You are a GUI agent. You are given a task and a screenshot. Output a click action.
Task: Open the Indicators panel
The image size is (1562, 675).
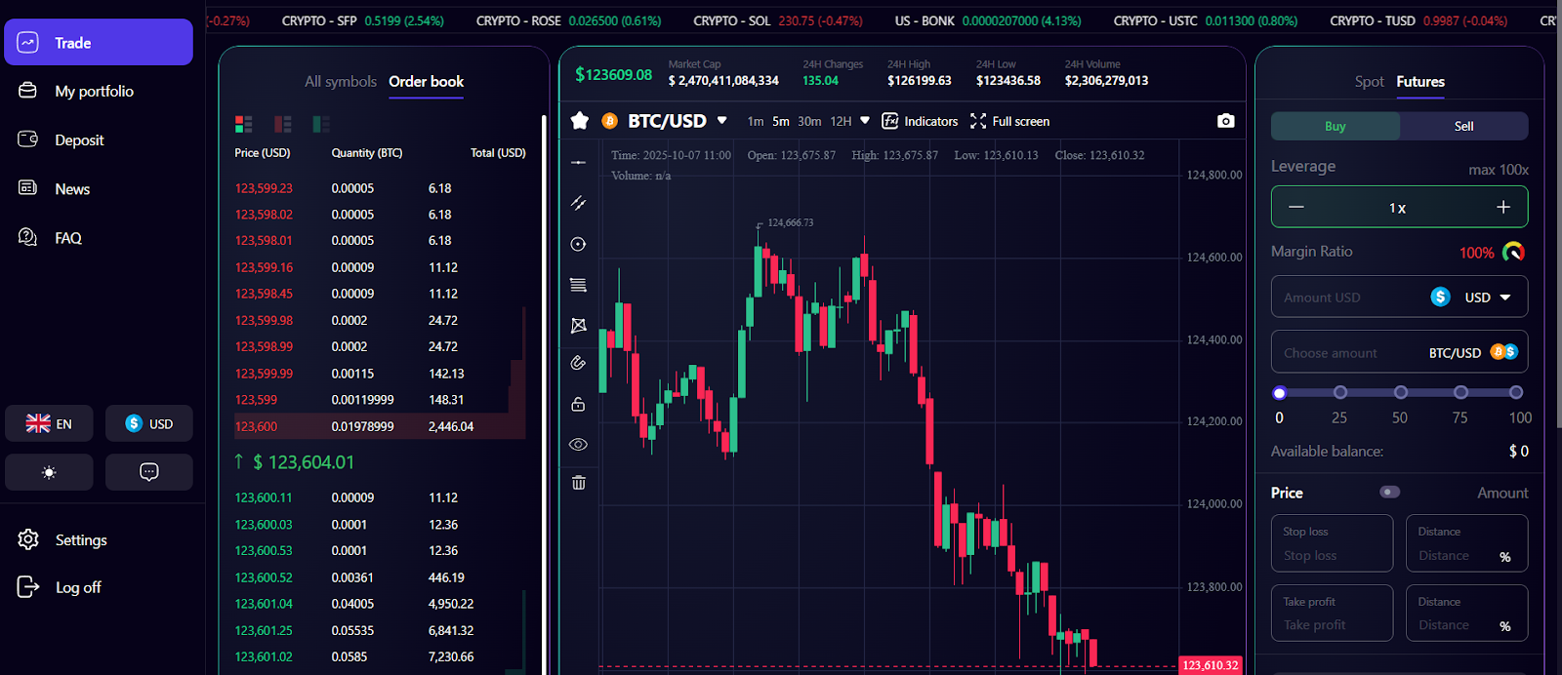(920, 121)
